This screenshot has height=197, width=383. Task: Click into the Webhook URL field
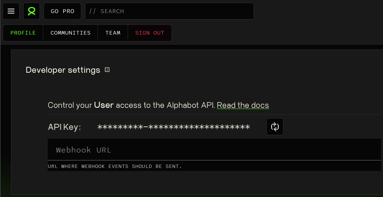pyautogui.click(x=214, y=150)
